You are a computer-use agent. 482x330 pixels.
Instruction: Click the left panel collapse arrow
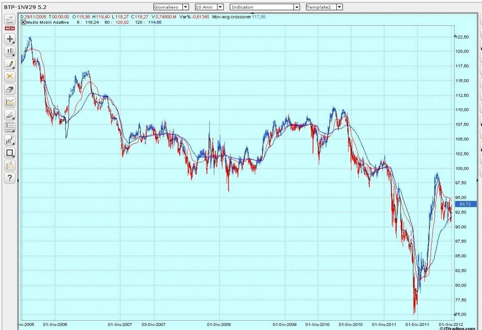[x=18, y=180]
